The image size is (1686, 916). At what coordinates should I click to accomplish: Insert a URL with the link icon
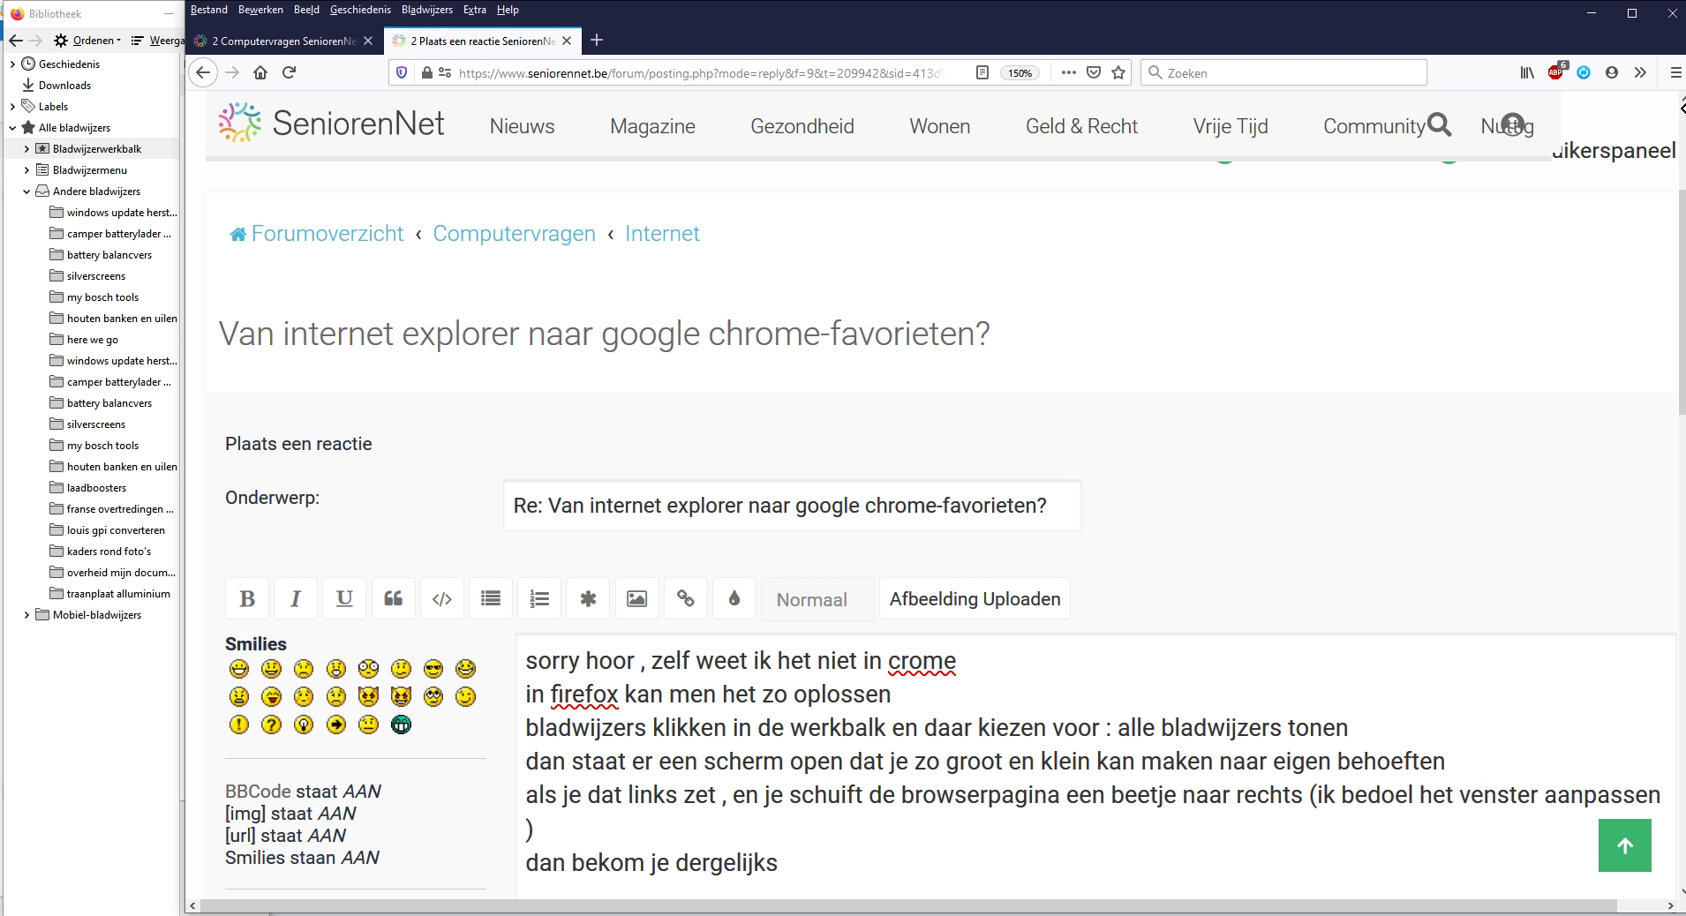pyautogui.click(x=685, y=599)
